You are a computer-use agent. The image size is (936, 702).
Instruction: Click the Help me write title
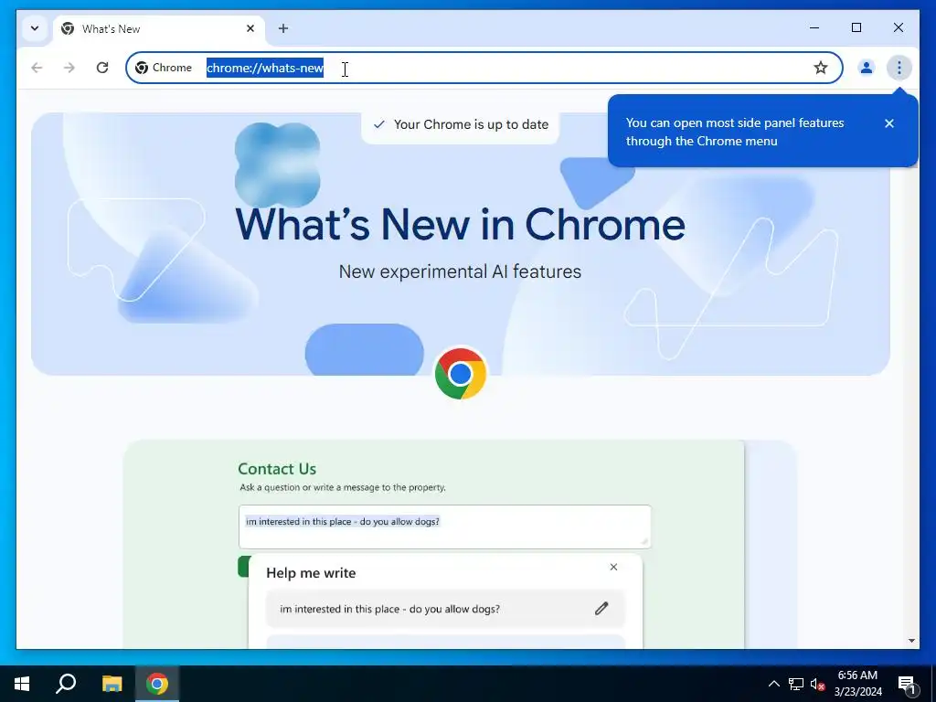coord(311,573)
